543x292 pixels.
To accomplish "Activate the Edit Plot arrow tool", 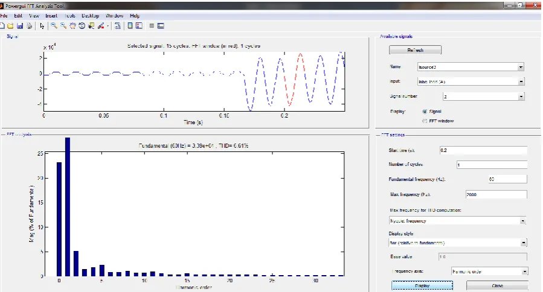I will click(42, 26).
